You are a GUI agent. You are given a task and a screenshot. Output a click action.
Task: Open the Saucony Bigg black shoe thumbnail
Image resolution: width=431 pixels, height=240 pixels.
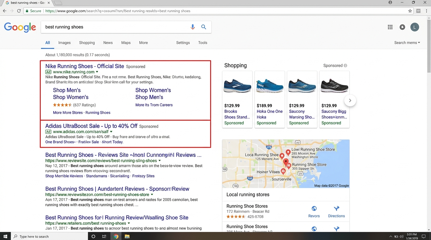334,86
